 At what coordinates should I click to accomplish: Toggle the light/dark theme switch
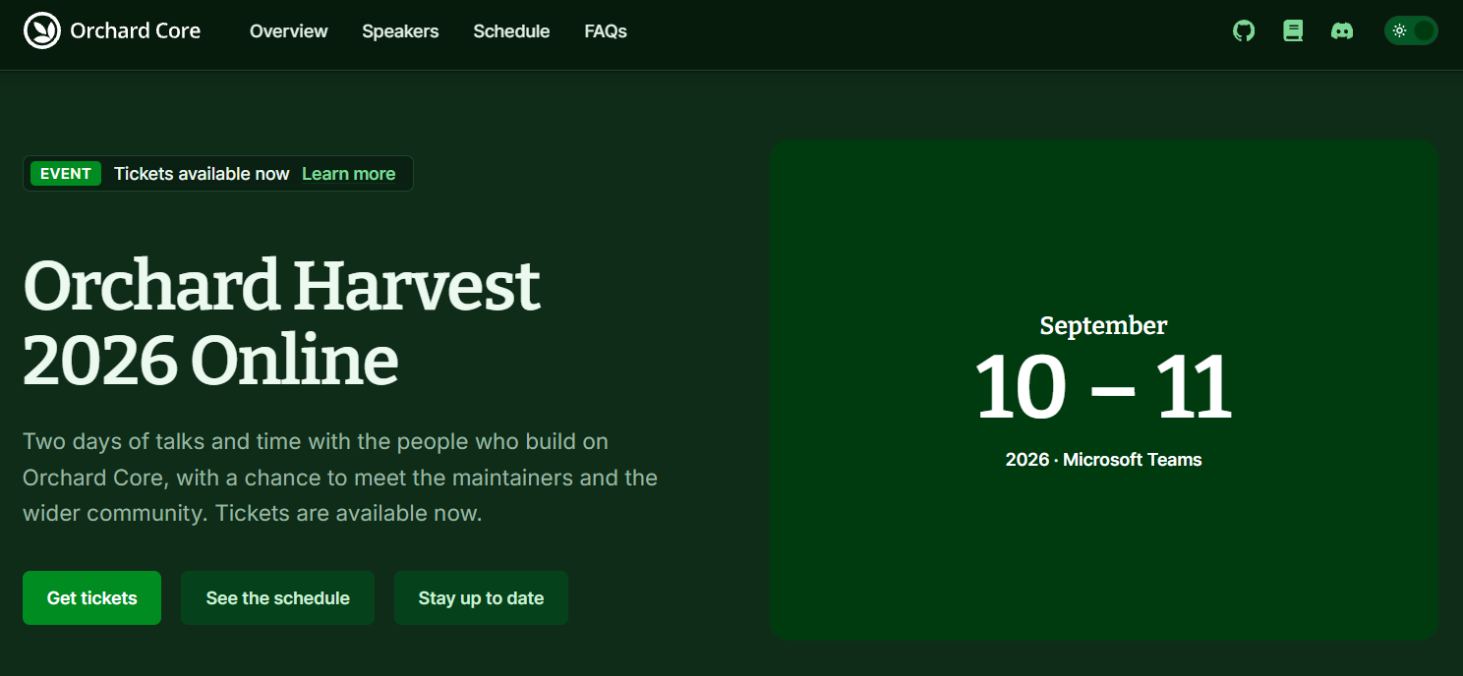click(x=1411, y=30)
